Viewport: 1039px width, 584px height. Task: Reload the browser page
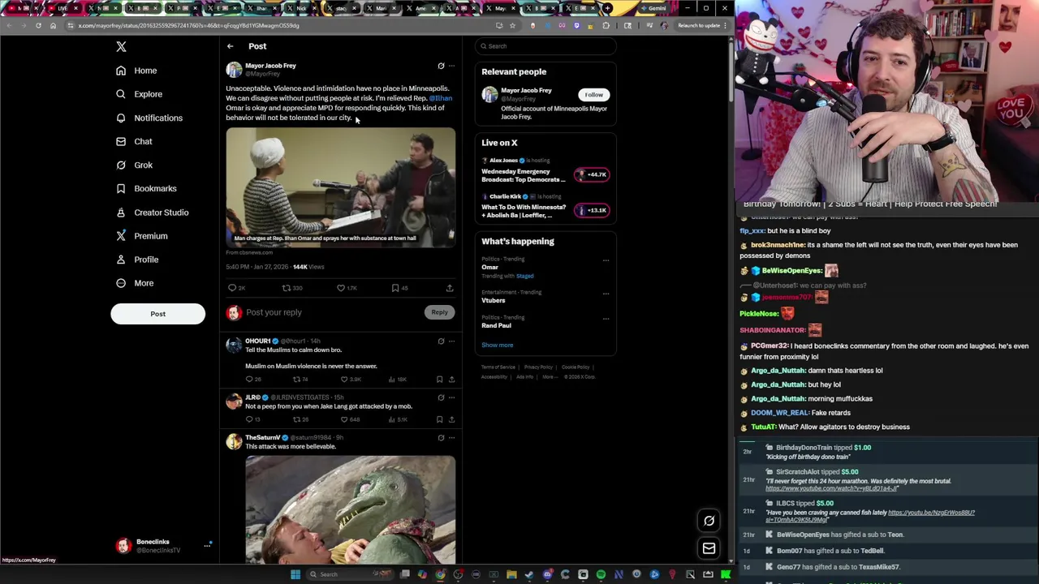[x=38, y=26]
